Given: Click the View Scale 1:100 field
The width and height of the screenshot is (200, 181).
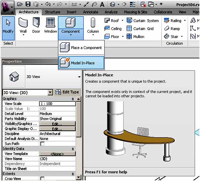Looking at the screenshot, I should point(57,104).
